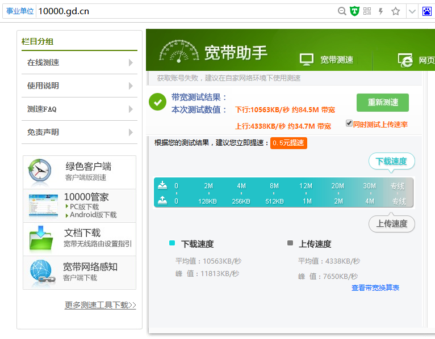Screen dimensions: 435x339
Task: Click PC版下载 link
Action: point(84,206)
